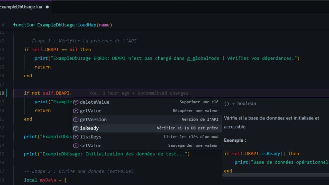Image resolution: width=329 pixels, height=185 pixels.
Task: Click the listKeys method icon
Action: click(x=76, y=137)
